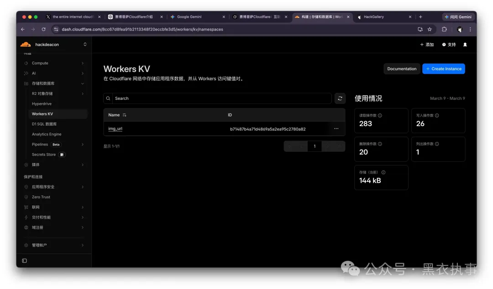
Task: Click the 应用程序安全 shield icon
Action: click(x=26, y=187)
